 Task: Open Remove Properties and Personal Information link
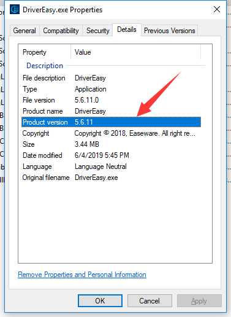click(x=82, y=275)
